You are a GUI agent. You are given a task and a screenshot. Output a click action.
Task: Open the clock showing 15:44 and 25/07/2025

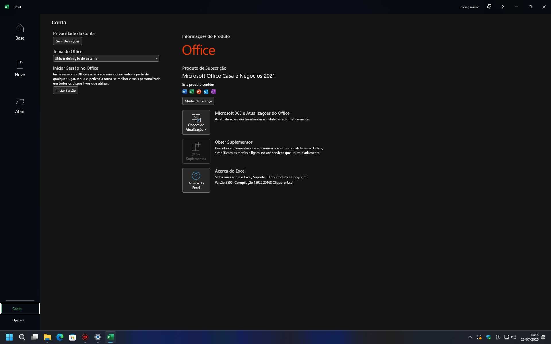click(530, 337)
